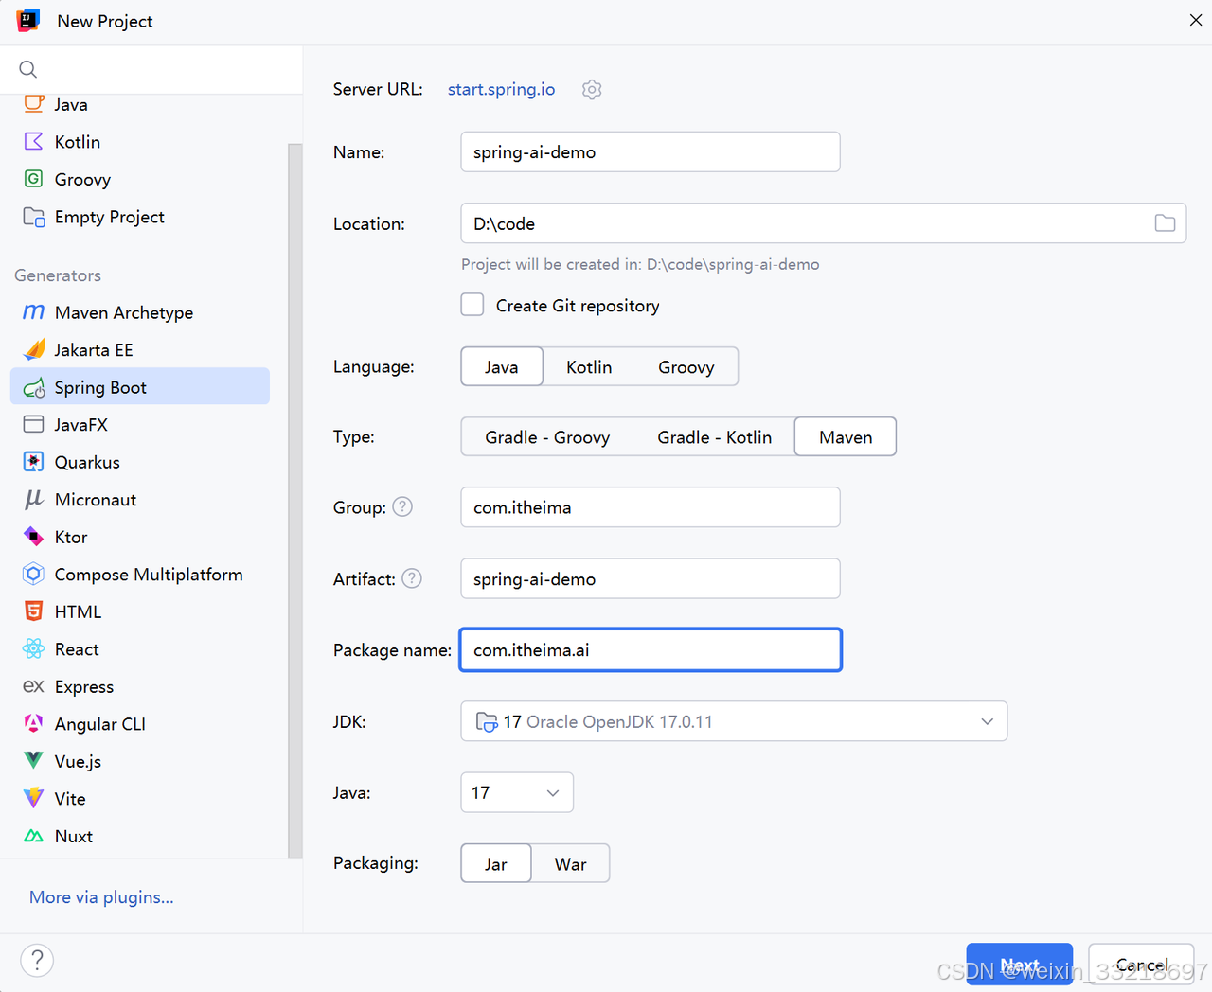Select Empty Project from the list
Viewport: 1212px width, 992px height.
[109, 217]
